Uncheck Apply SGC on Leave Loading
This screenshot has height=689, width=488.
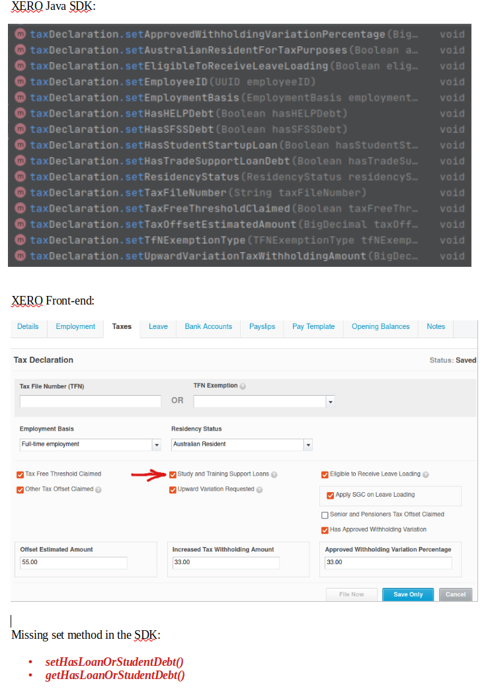(x=331, y=495)
